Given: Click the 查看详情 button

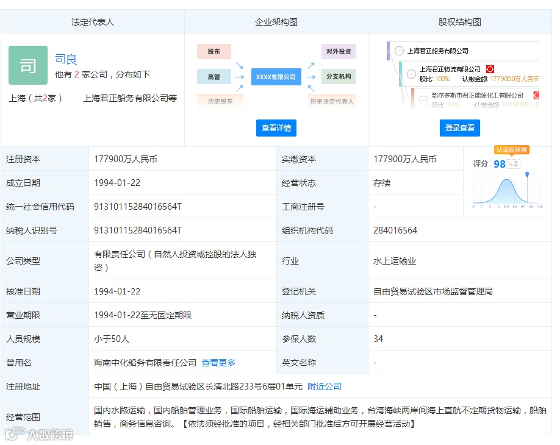Looking at the screenshot, I should tap(276, 128).
